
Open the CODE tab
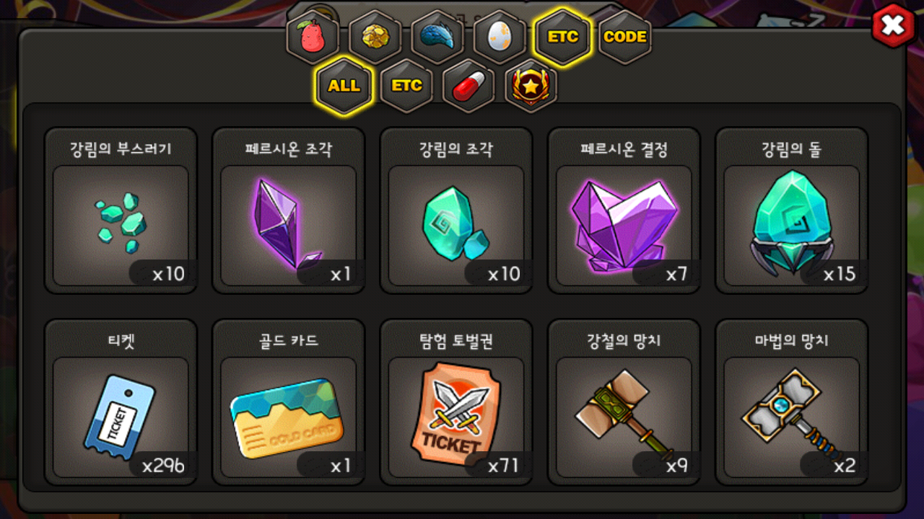coord(625,37)
